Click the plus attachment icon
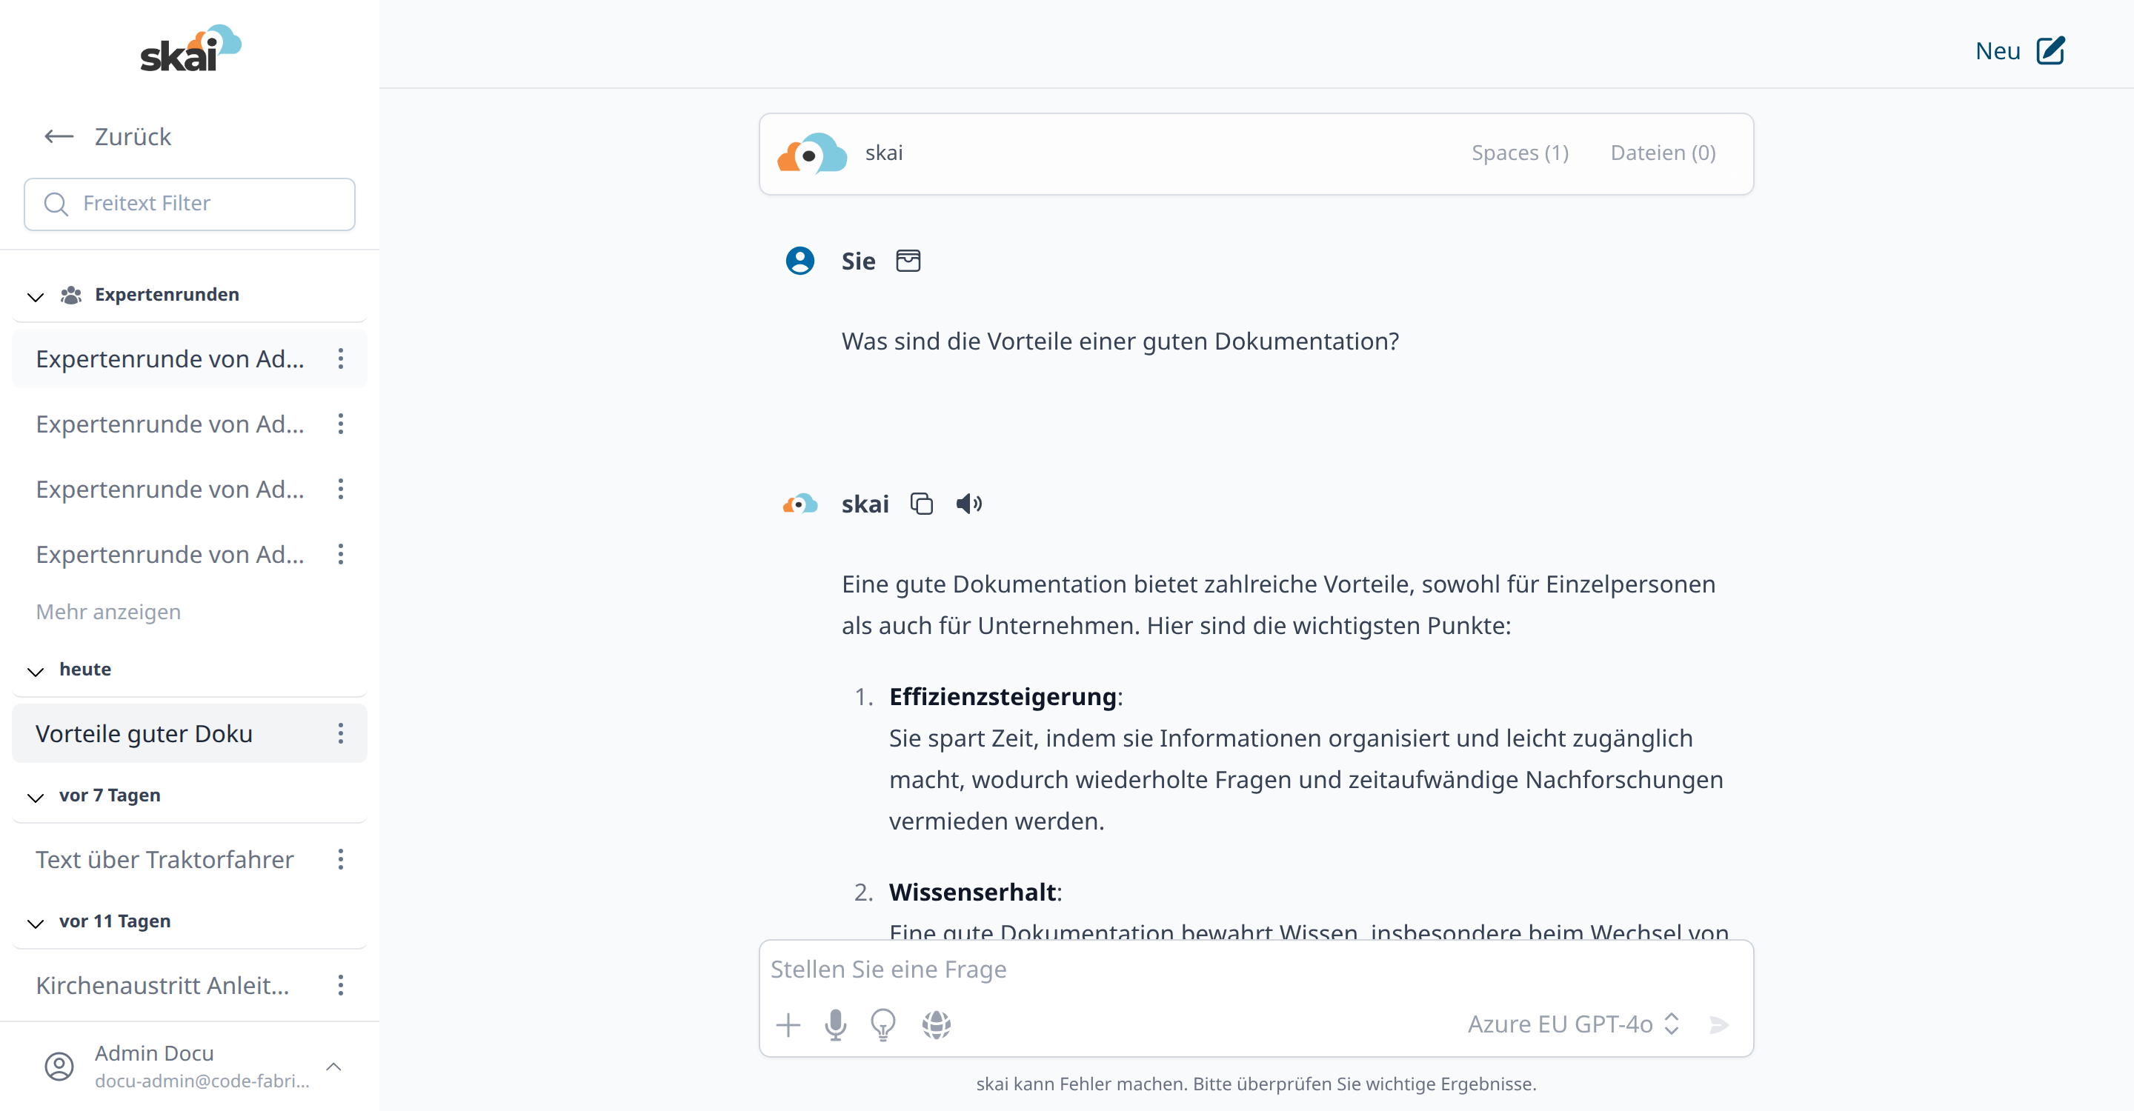This screenshot has height=1111, width=2134. click(788, 1025)
